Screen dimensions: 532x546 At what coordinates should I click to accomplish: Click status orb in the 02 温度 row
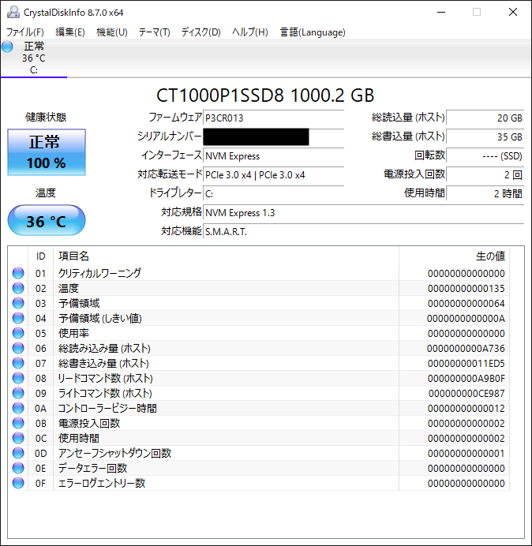pyautogui.click(x=18, y=288)
